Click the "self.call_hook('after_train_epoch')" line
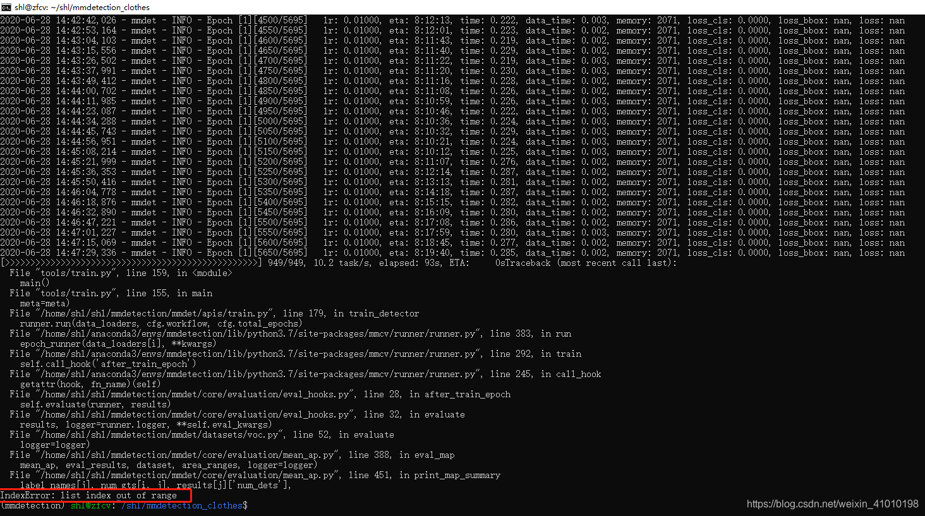The height and width of the screenshot is (516, 925). click(108, 364)
